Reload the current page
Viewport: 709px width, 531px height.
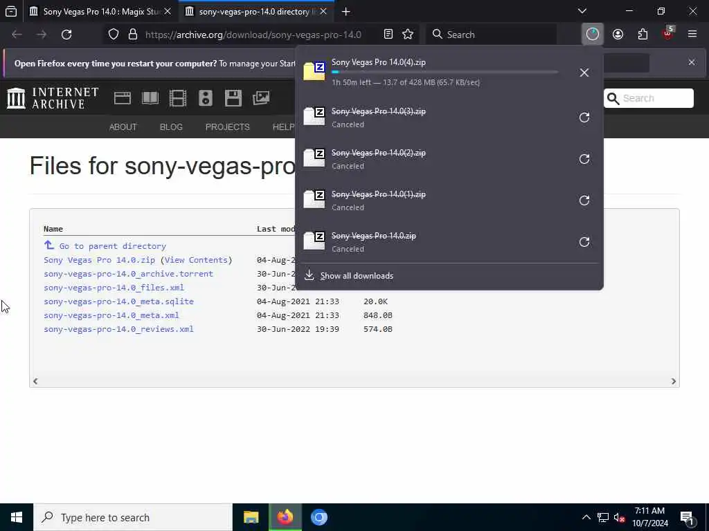tap(66, 35)
